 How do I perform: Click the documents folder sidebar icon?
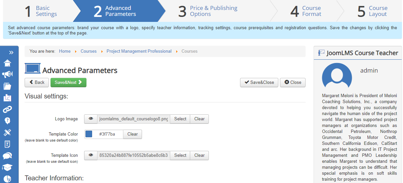click(x=7, y=86)
